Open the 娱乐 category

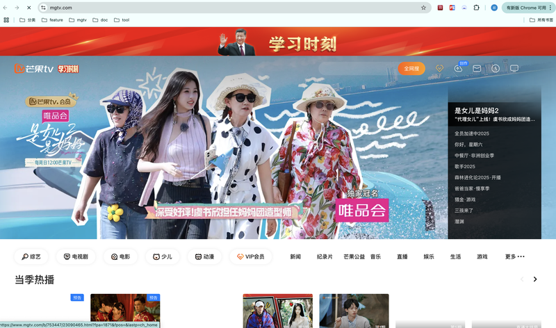429,256
